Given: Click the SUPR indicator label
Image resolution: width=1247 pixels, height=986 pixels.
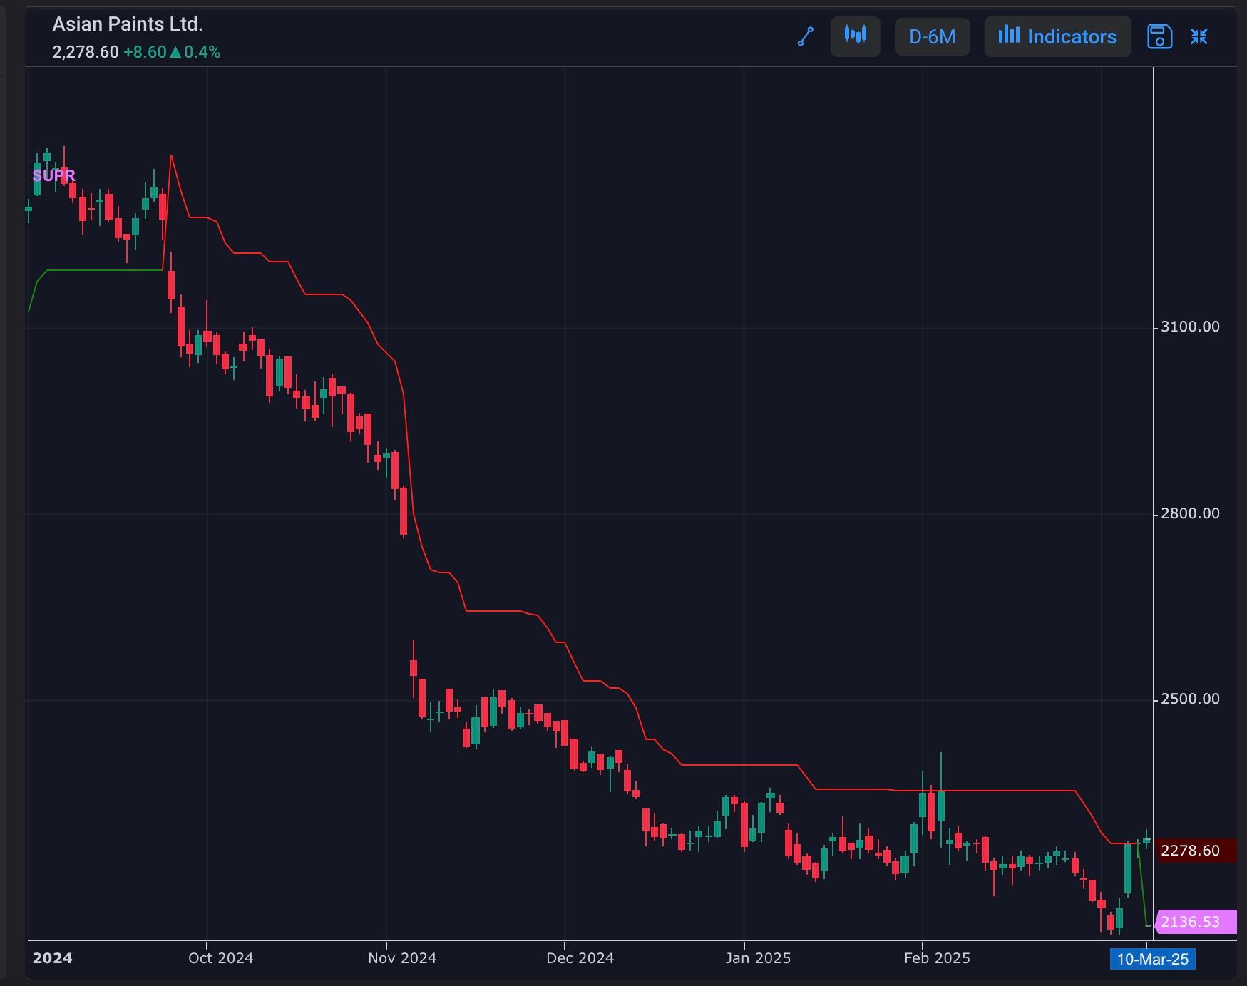Looking at the screenshot, I should point(53,175).
